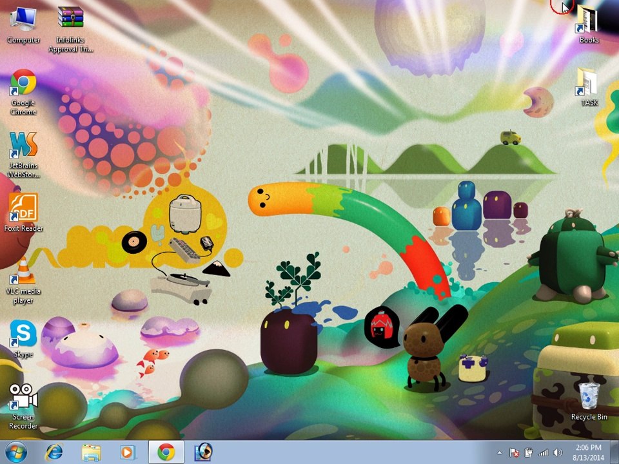Select the Screen Recorder desktop shortcut
Image resolution: width=619 pixels, height=464 pixels.
23,407
